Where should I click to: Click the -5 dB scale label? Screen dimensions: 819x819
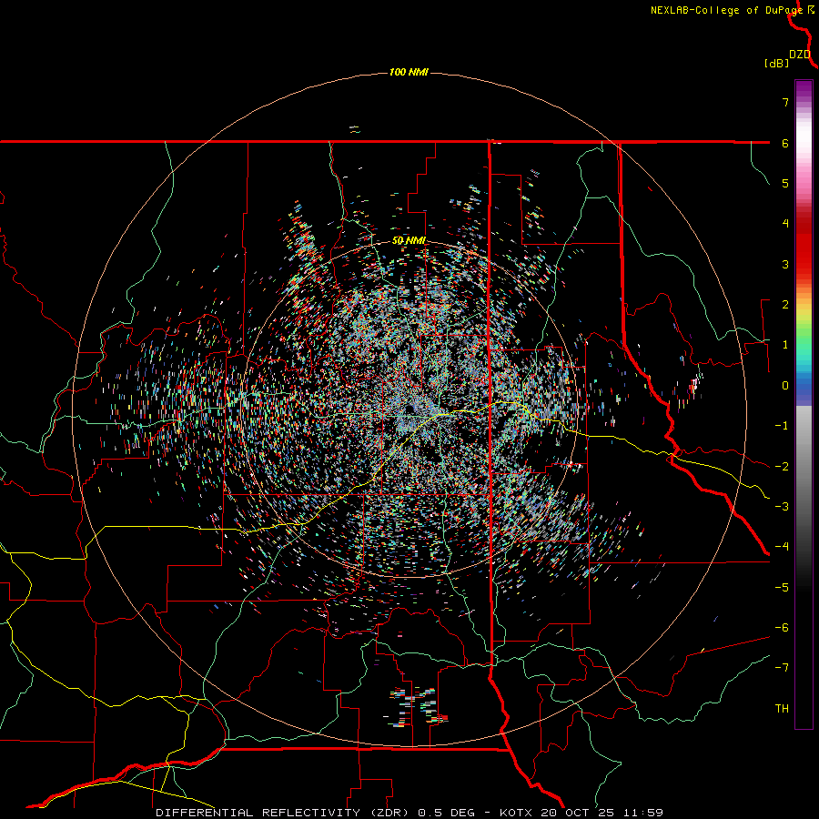(782, 588)
